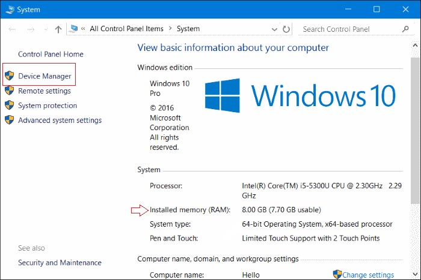This screenshot has height=280, width=421.
Task: Select System breadcrumb in address bar
Action: tap(188, 29)
